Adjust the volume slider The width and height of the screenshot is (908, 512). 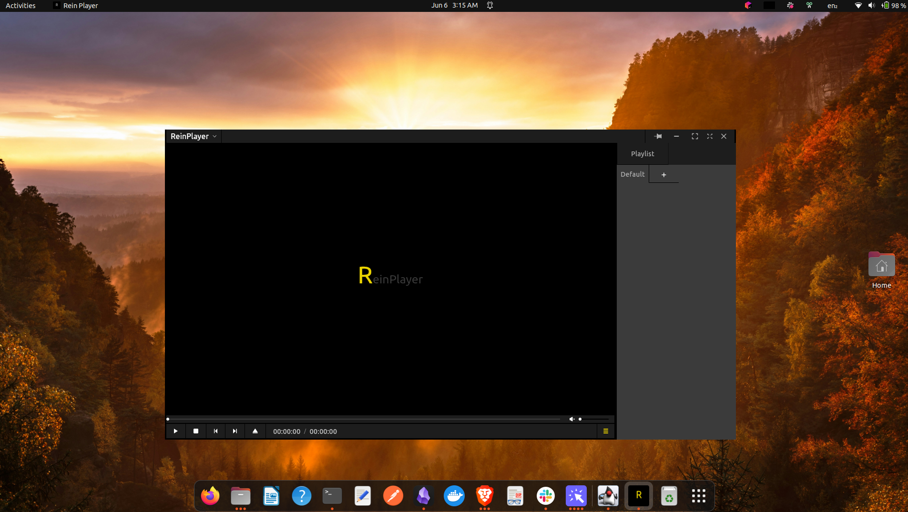593,419
